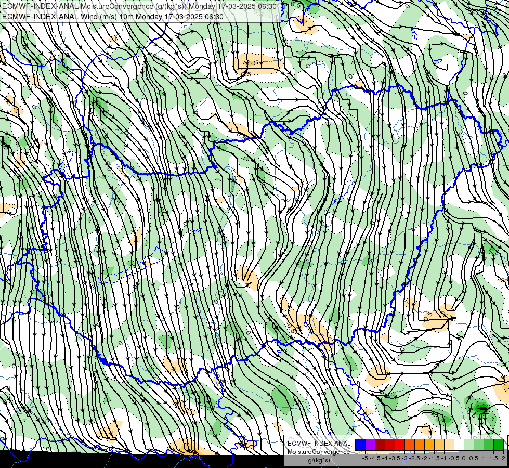
Task: Pick the dark red swatch between -4.5 and -4
Action: click(380, 445)
